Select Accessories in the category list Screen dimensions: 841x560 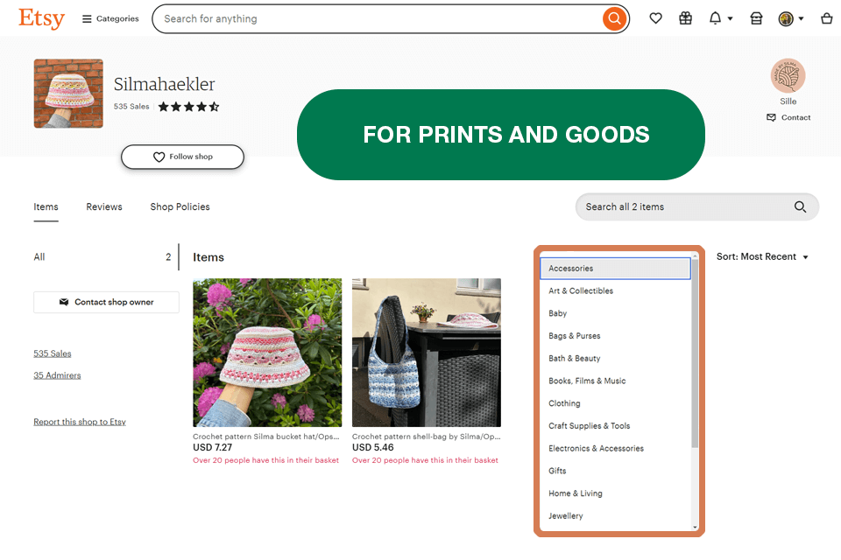[x=615, y=269]
